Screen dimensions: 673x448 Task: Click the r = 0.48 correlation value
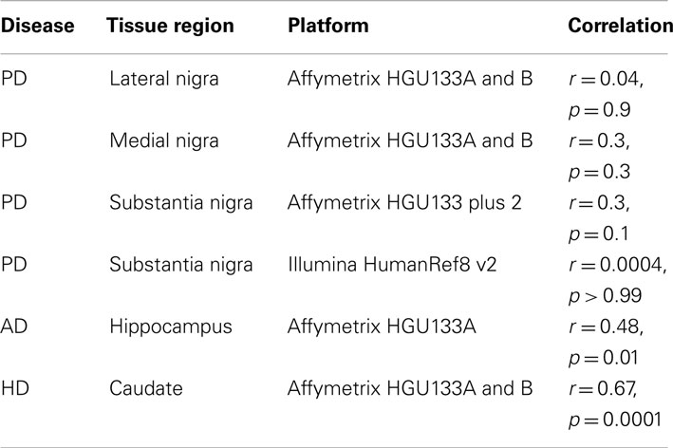(606, 327)
